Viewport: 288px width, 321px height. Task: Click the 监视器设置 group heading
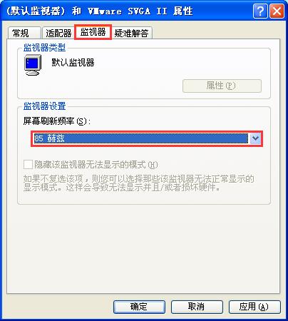(44, 106)
